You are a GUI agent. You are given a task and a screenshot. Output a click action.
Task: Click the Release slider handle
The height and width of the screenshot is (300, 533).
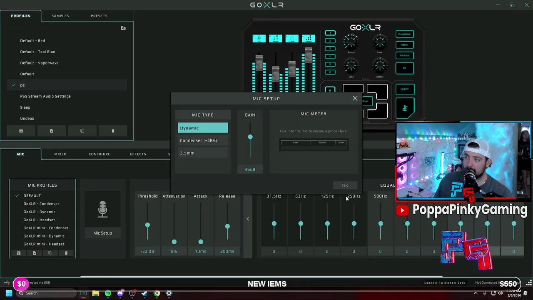pyautogui.click(x=227, y=226)
